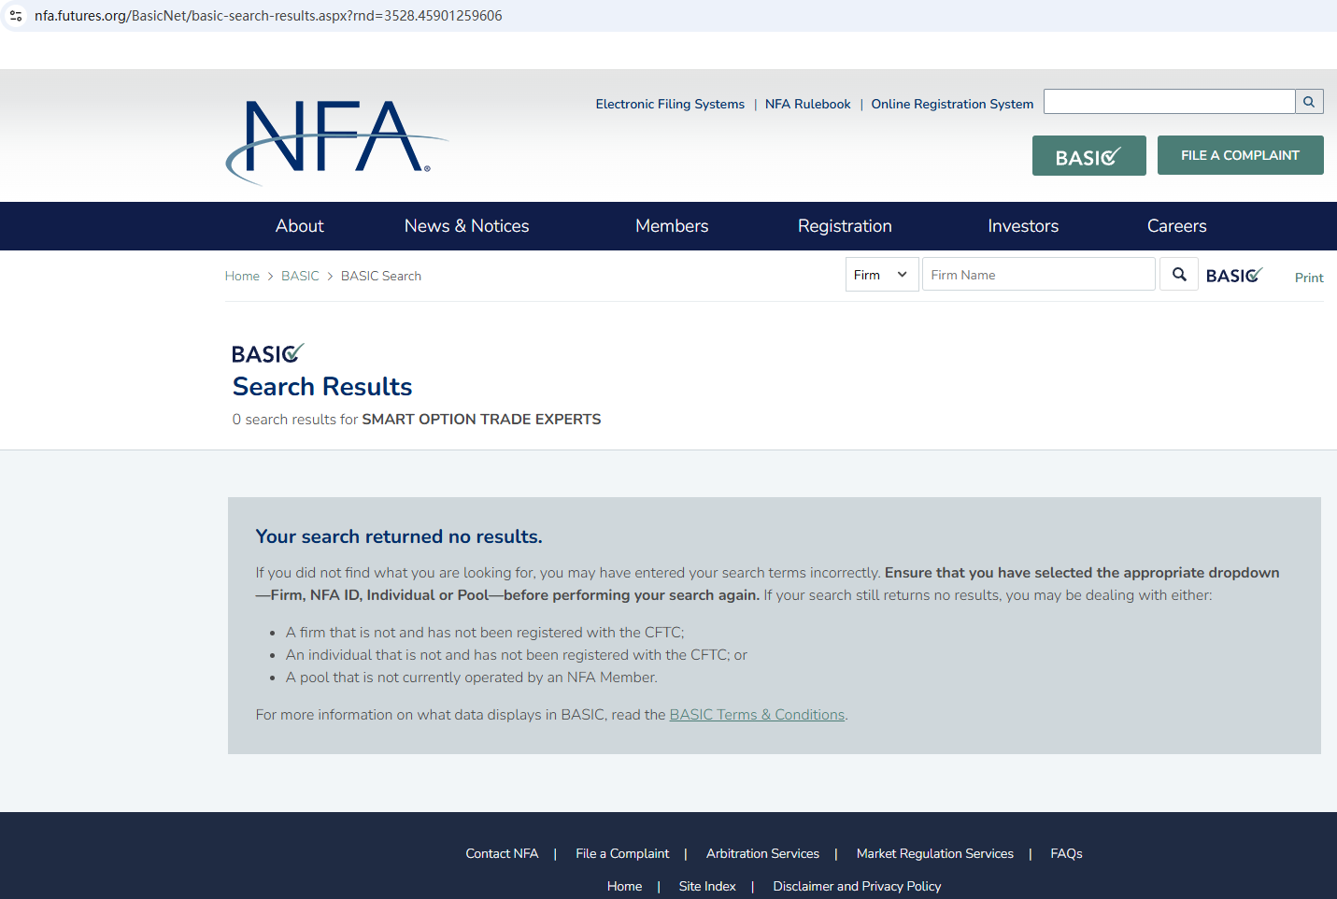The image size is (1337, 899).
Task: Expand the Firm search type dropdown
Action: pos(882,275)
